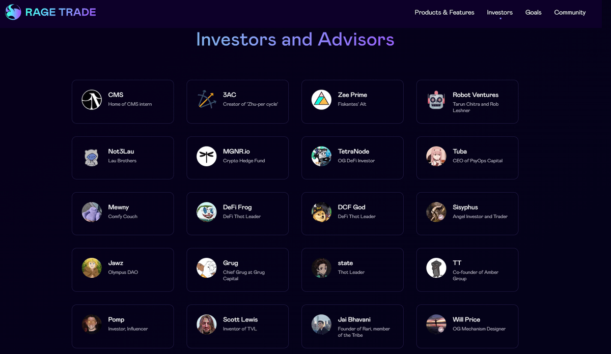Screen dimensions: 611x354
Task: Open the Will Price investor card
Action: [x=467, y=326]
